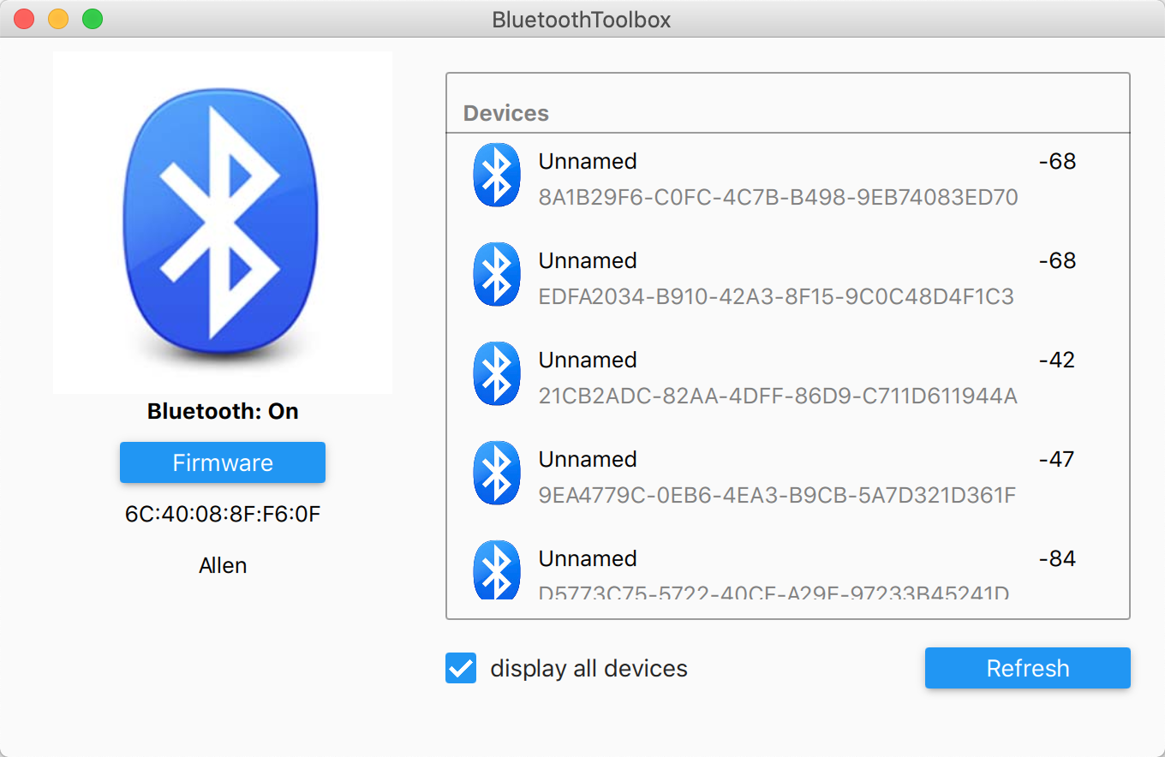Image resolution: width=1165 pixels, height=757 pixels.
Task: Click Unnamed label above UUID 8A1B29F6
Action: pos(588,161)
